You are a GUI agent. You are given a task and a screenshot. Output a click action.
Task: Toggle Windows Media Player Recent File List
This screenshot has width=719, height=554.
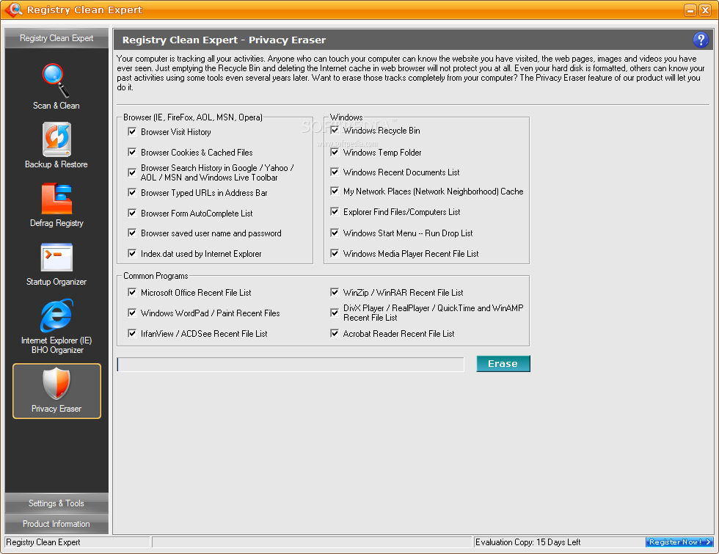tap(335, 253)
